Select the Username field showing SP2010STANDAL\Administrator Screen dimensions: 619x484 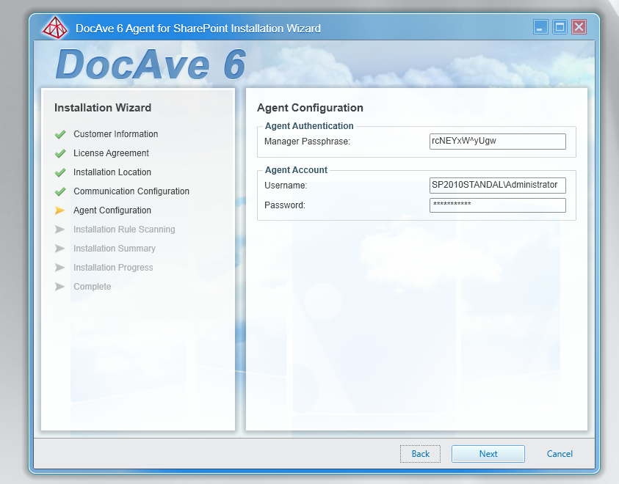tap(497, 186)
